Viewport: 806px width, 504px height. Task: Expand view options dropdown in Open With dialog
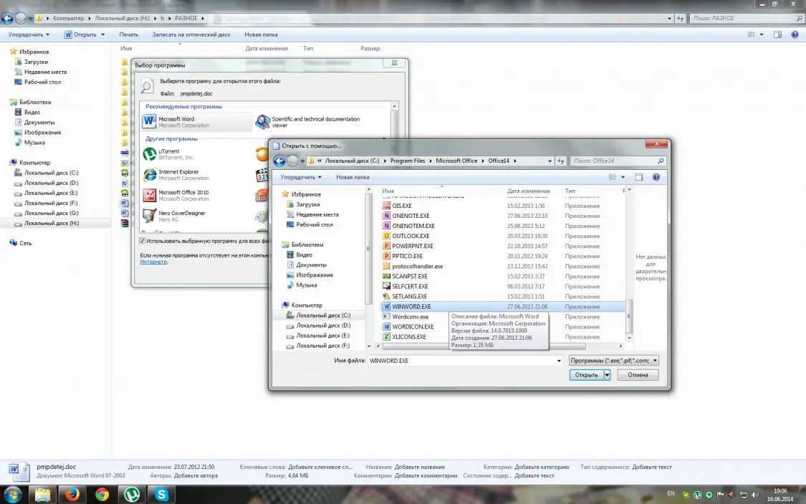point(623,177)
